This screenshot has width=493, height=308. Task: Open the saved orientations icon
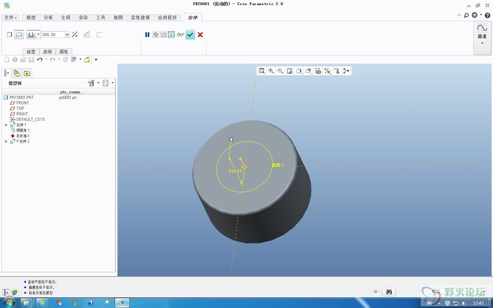point(308,71)
